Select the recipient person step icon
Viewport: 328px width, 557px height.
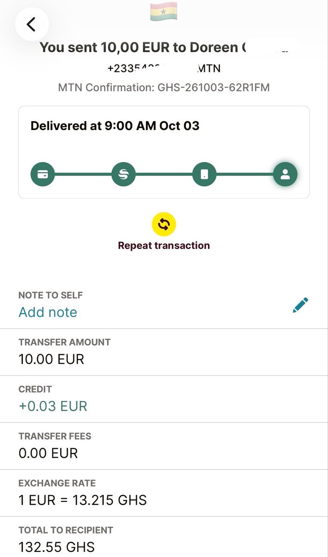[285, 175]
